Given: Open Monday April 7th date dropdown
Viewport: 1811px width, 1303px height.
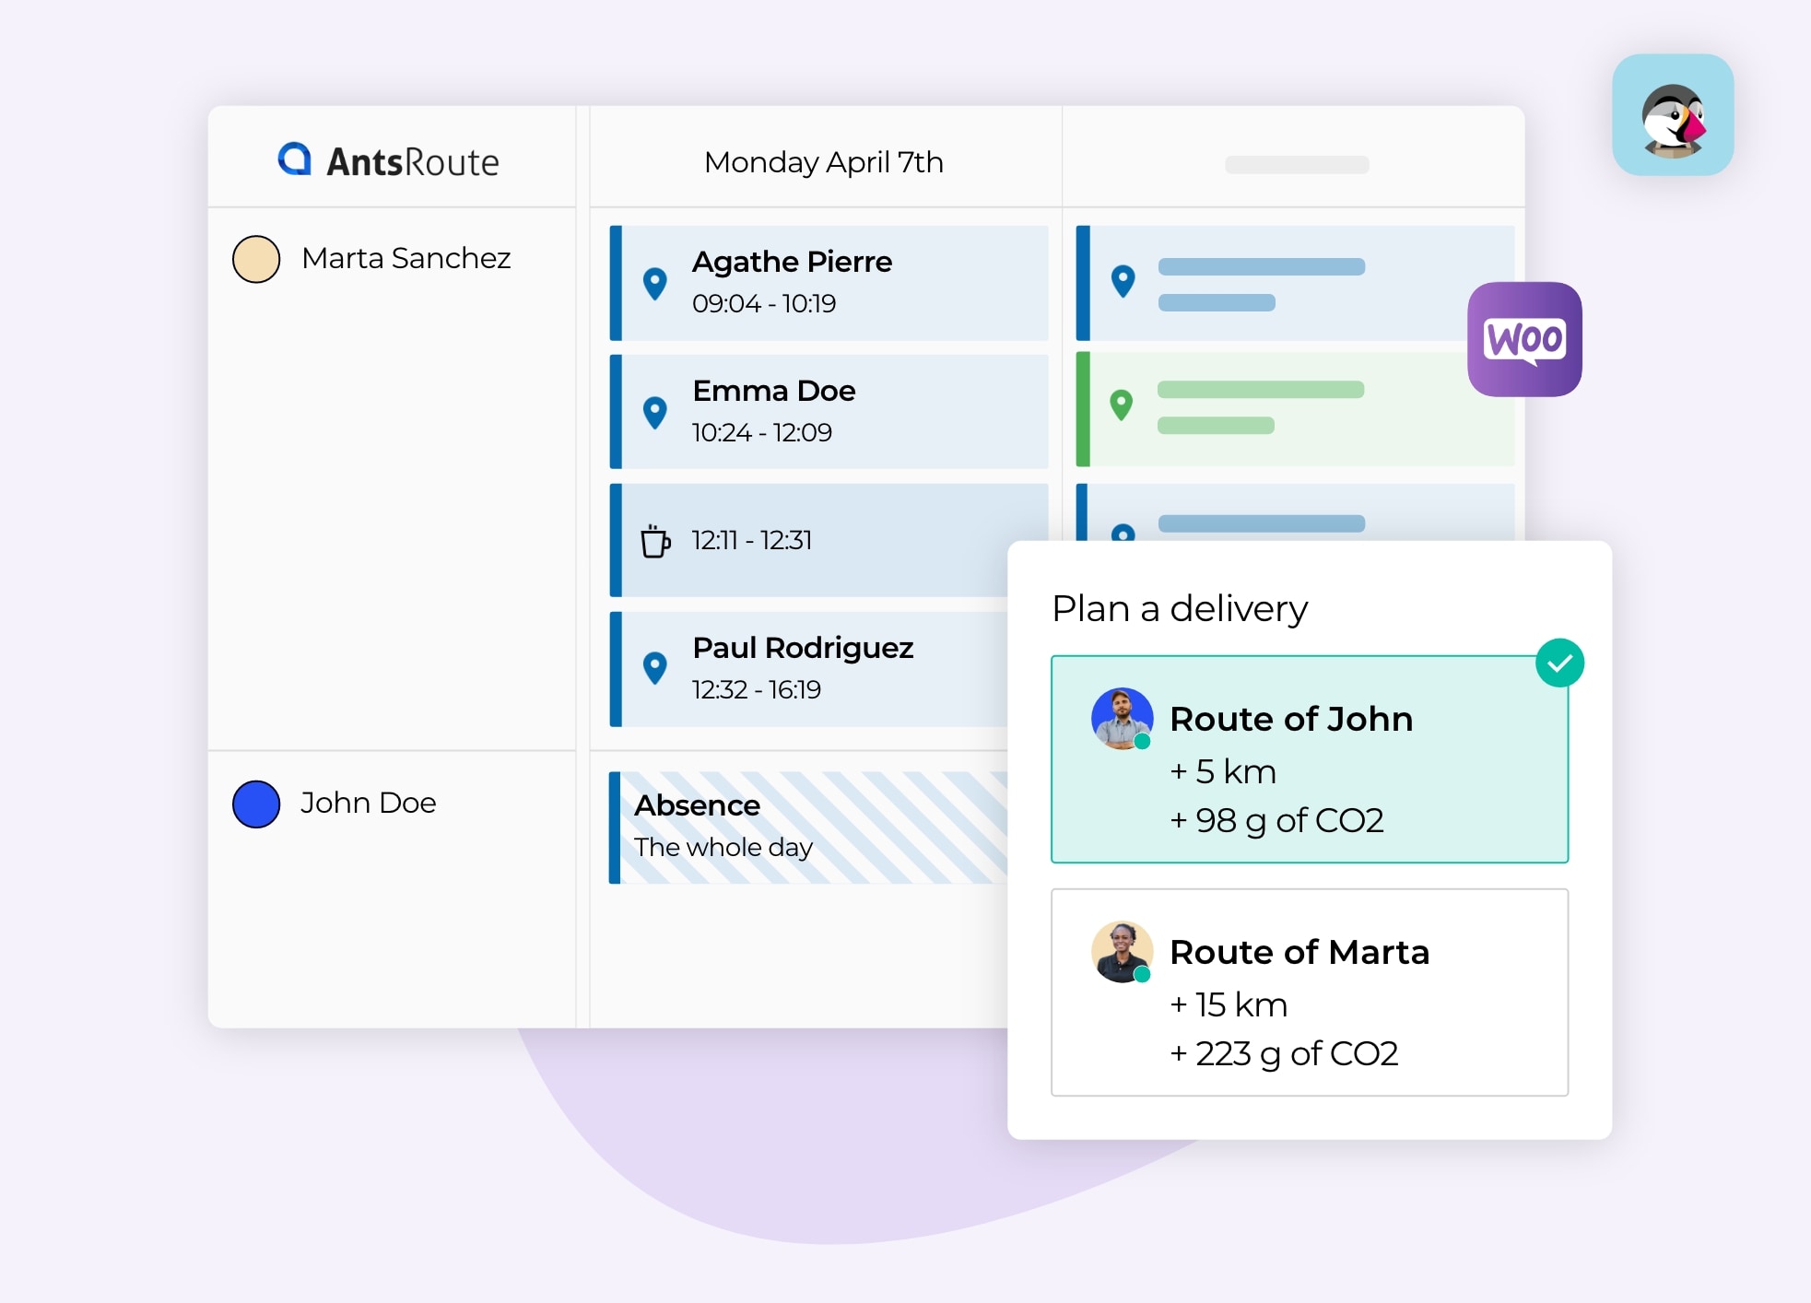Looking at the screenshot, I should click(821, 161).
